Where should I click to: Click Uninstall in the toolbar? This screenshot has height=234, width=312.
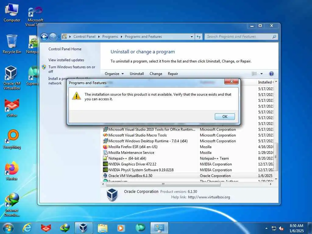pos(137,74)
